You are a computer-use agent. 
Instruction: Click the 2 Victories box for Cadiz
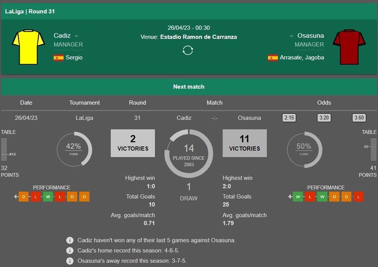pos(133,143)
